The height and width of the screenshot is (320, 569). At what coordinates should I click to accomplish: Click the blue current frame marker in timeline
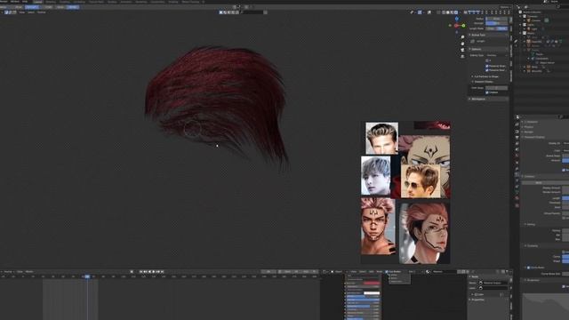point(87,276)
